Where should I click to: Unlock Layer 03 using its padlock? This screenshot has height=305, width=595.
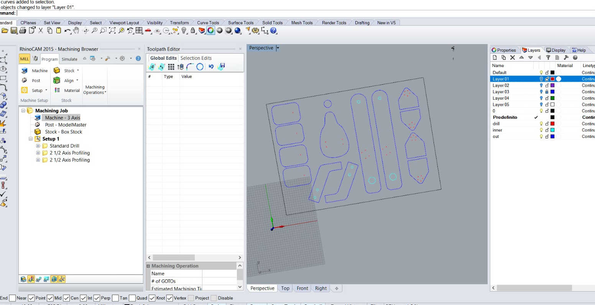(547, 92)
